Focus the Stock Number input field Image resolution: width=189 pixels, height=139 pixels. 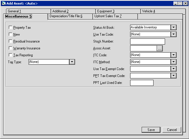coord(147,41)
